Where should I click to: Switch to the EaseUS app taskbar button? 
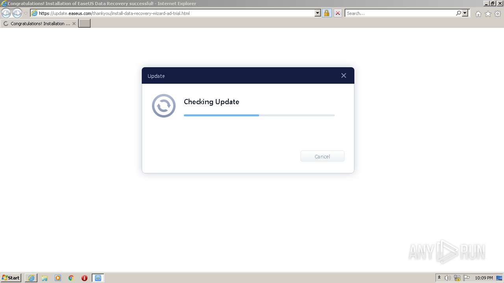[x=98, y=278]
